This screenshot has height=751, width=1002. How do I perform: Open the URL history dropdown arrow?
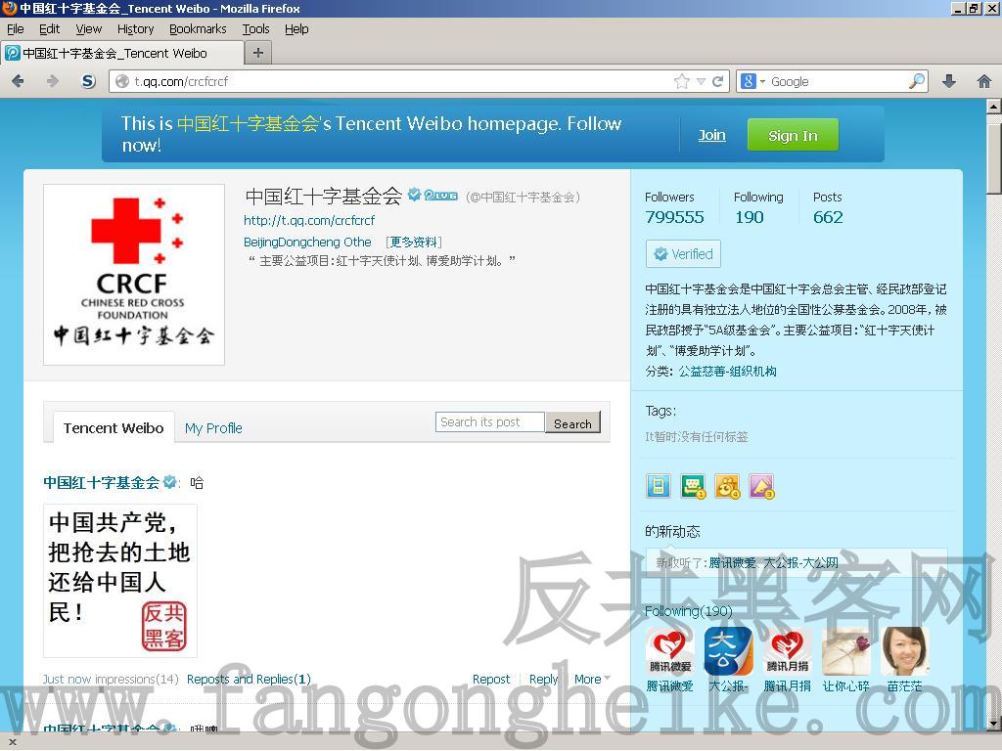[x=701, y=81]
